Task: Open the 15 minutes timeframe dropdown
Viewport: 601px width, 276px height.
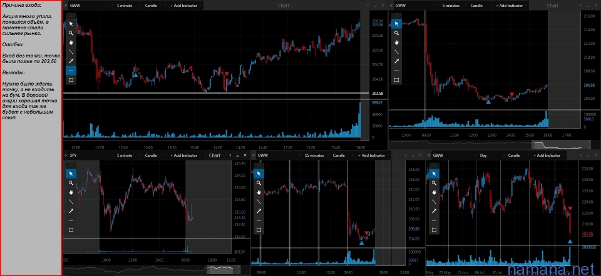Action: click(x=316, y=155)
